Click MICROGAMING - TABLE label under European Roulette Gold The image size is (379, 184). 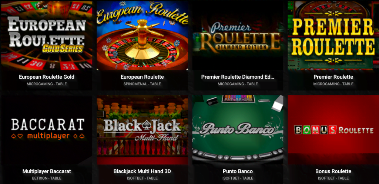click(47, 84)
